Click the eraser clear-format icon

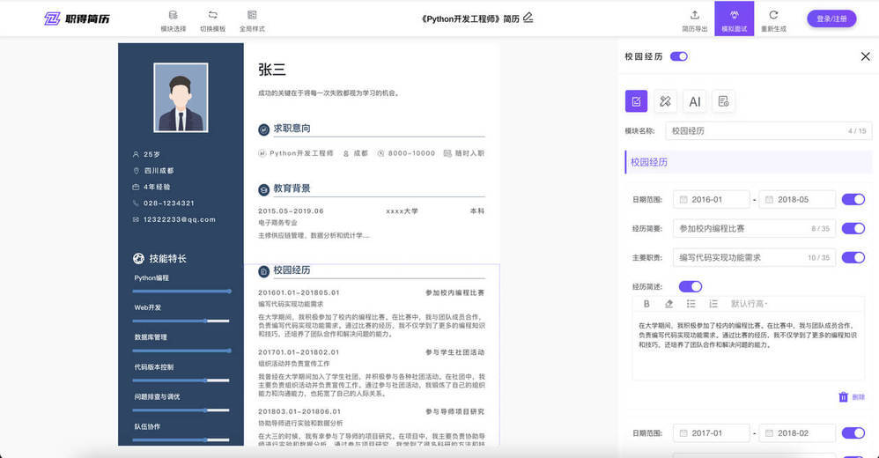668,304
